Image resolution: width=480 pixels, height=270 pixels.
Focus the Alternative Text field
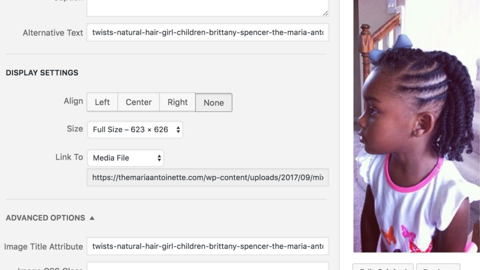[207, 33]
